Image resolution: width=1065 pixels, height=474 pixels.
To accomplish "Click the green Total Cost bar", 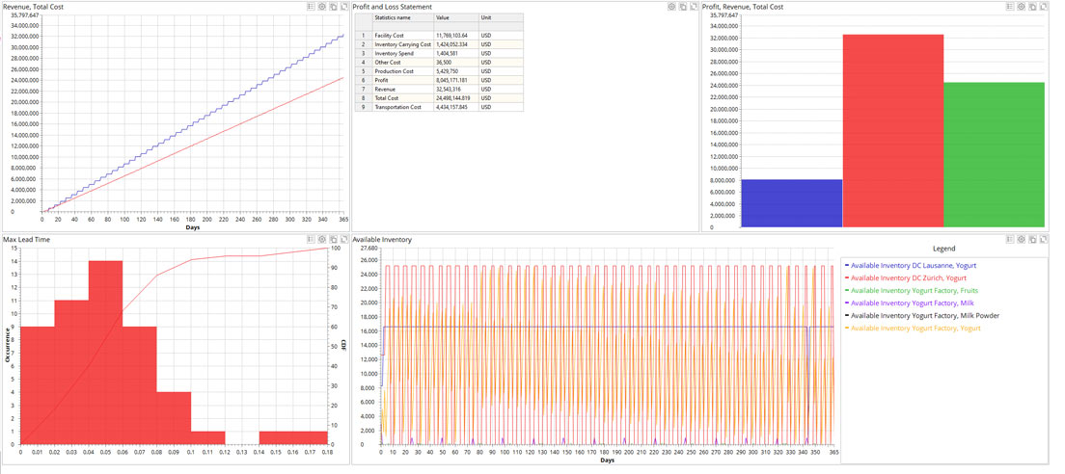I will 994,154.
